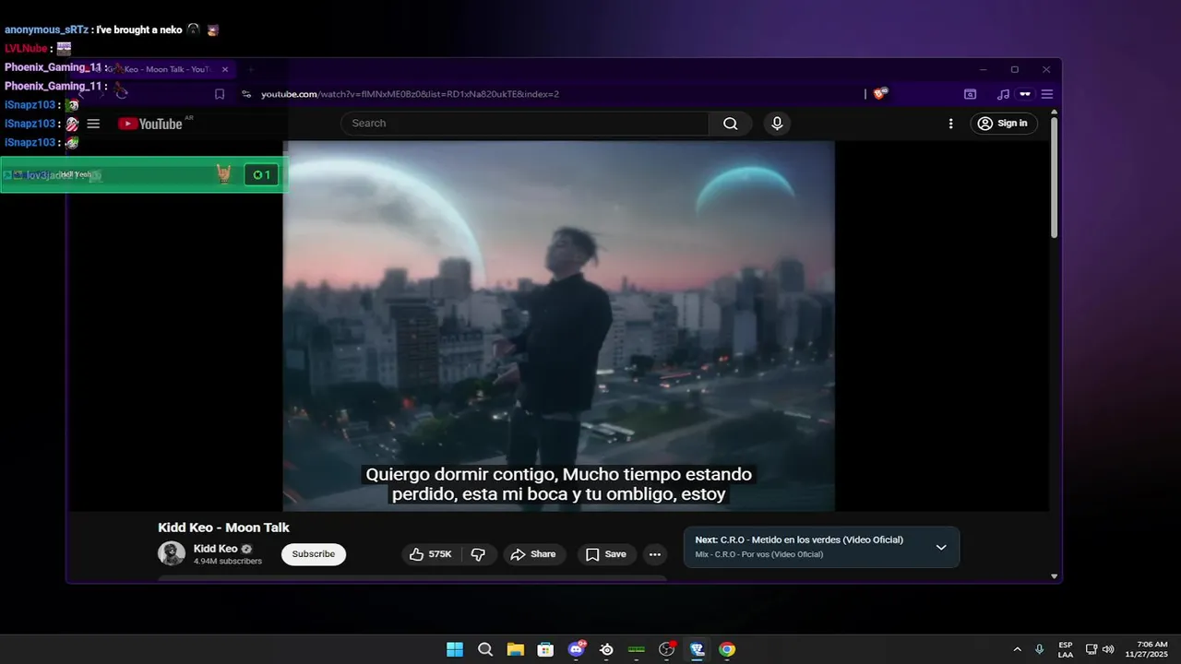This screenshot has width=1181, height=664.
Task: Open a new browser tab plus
Action: [x=250, y=69]
